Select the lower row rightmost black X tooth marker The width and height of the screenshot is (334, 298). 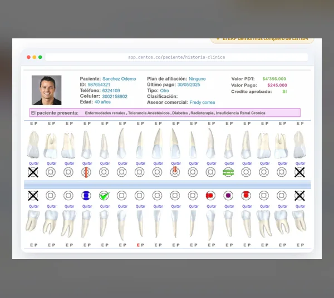299,196
